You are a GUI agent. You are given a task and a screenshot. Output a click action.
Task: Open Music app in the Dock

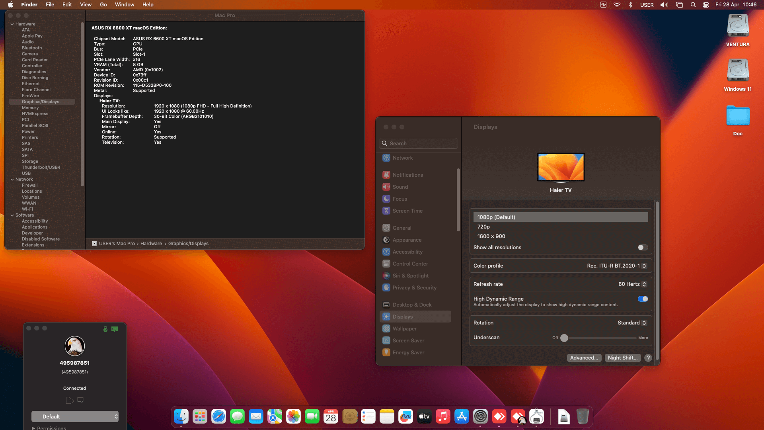pos(443,416)
